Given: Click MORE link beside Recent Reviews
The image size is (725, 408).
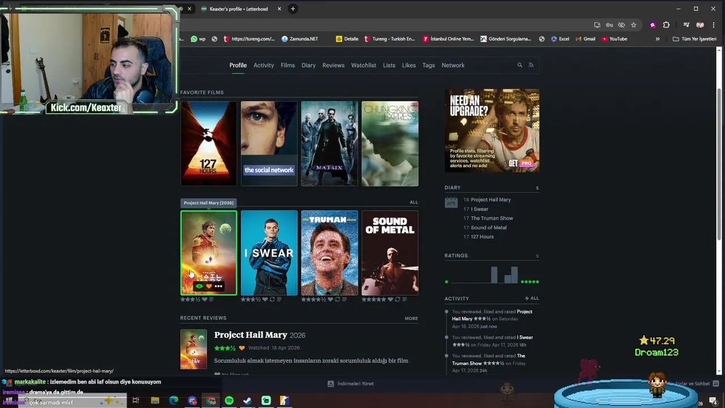Looking at the screenshot, I should [x=411, y=318].
